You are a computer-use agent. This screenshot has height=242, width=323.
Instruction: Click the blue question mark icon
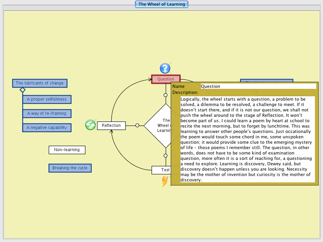[165, 68]
